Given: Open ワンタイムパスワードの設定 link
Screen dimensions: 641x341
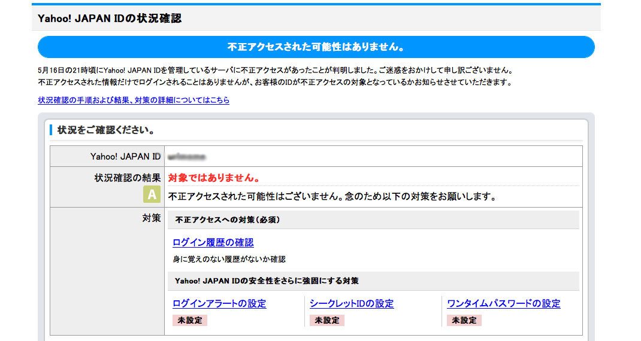Looking at the screenshot, I should coord(504,303).
